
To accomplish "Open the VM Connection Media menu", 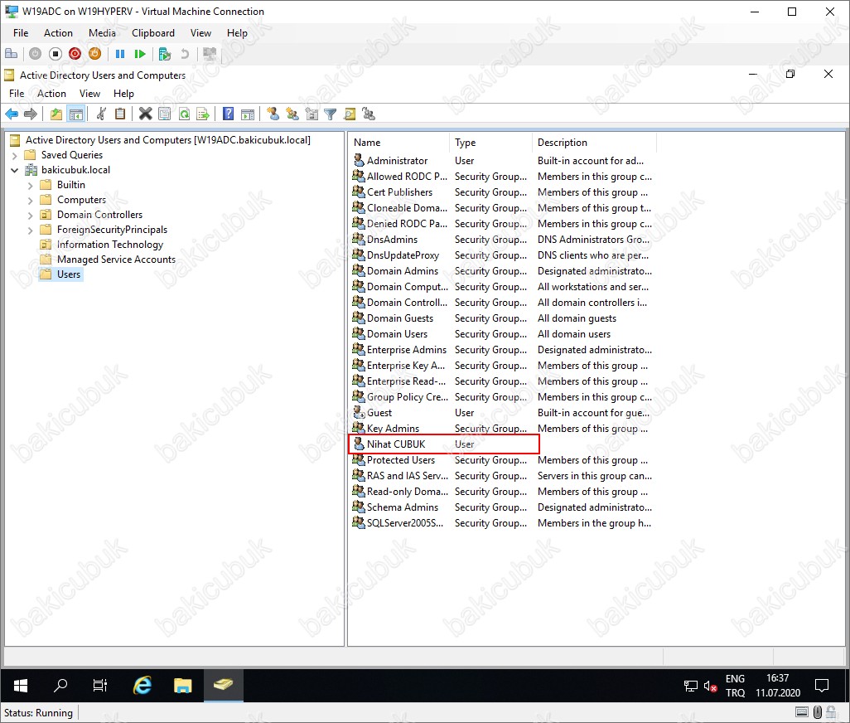I will 102,33.
